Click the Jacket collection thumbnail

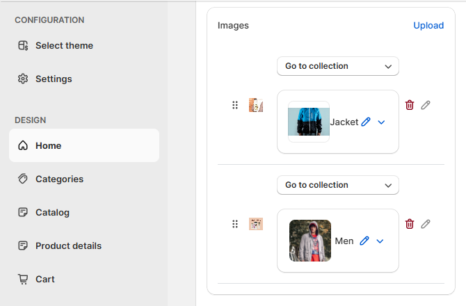(x=309, y=122)
